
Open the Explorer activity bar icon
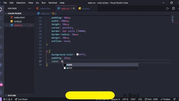pos(1,9)
